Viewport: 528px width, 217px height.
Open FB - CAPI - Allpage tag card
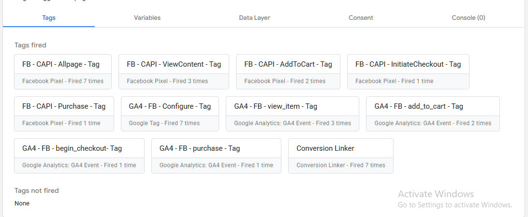[63, 72]
